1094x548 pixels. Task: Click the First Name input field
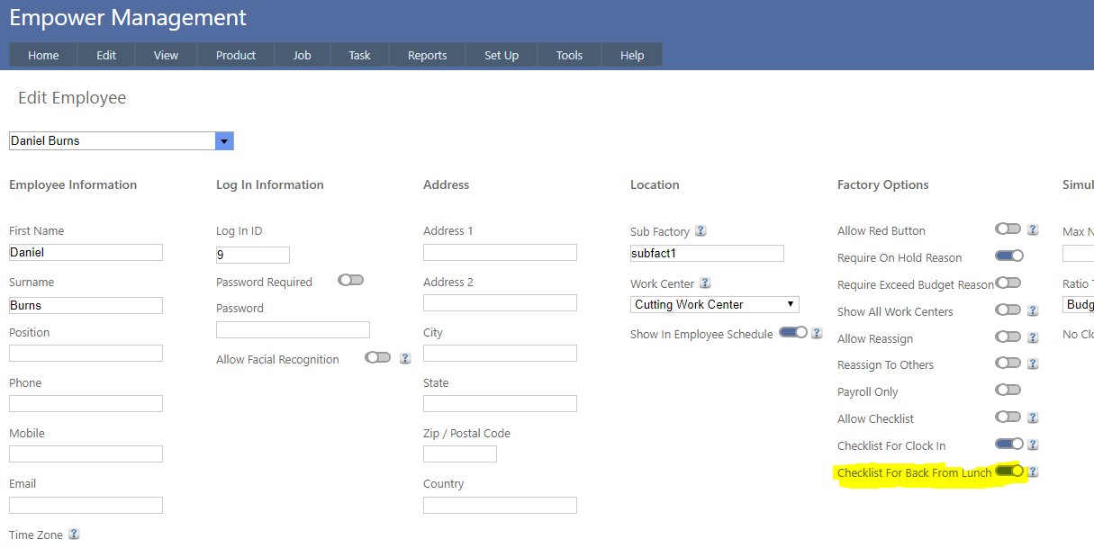(x=86, y=253)
